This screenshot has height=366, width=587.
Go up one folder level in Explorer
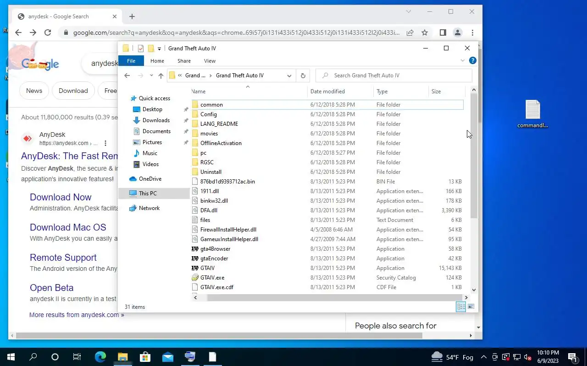click(x=161, y=76)
